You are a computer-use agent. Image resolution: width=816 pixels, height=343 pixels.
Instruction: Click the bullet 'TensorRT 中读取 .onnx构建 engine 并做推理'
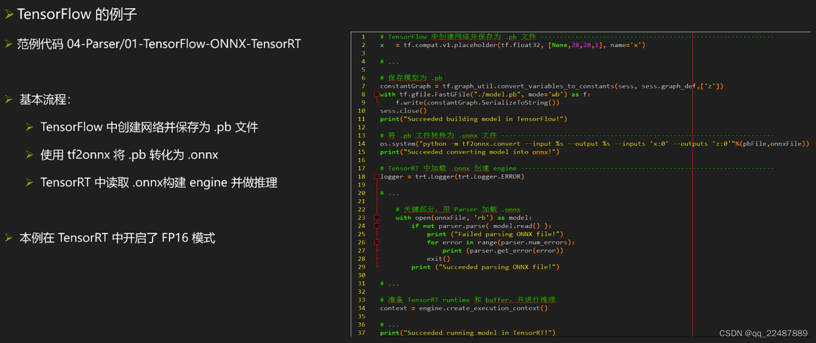coord(159,182)
